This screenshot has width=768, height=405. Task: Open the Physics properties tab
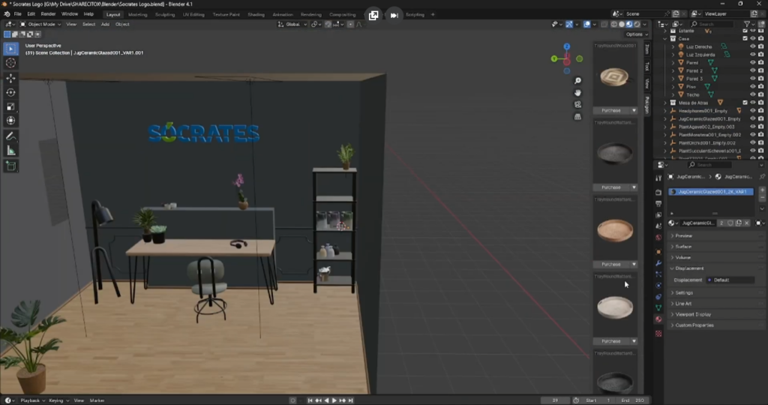(658, 286)
